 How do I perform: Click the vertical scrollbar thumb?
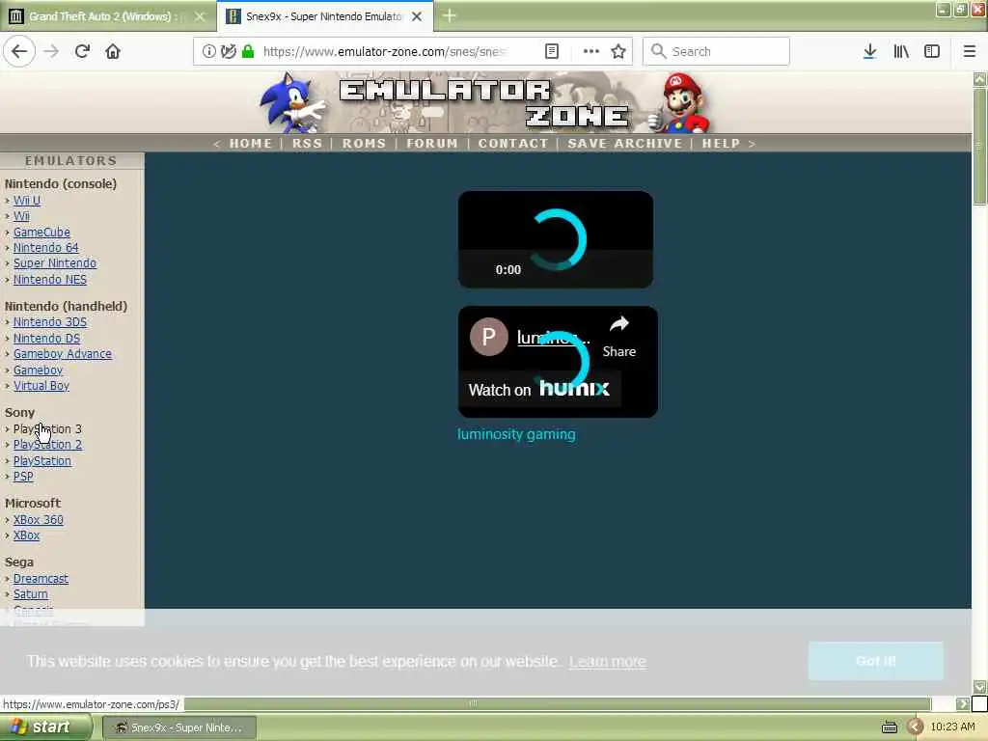click(x=979, y=147)
